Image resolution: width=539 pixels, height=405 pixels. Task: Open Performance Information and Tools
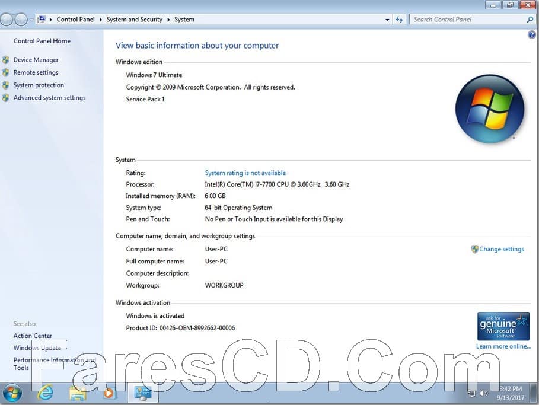tap(55, 363)
